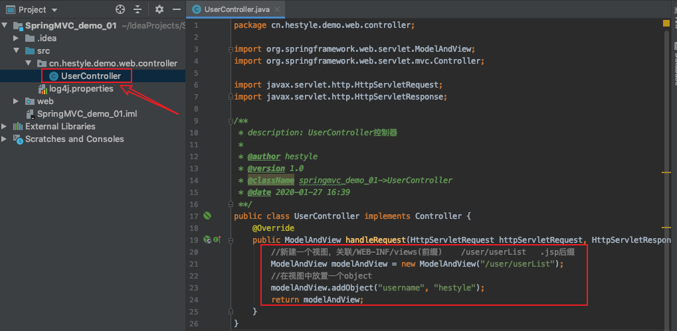The width and height of the screenshot is (677, 331).
Task: Open the Project view dropdown
Action: pos(54,10)
